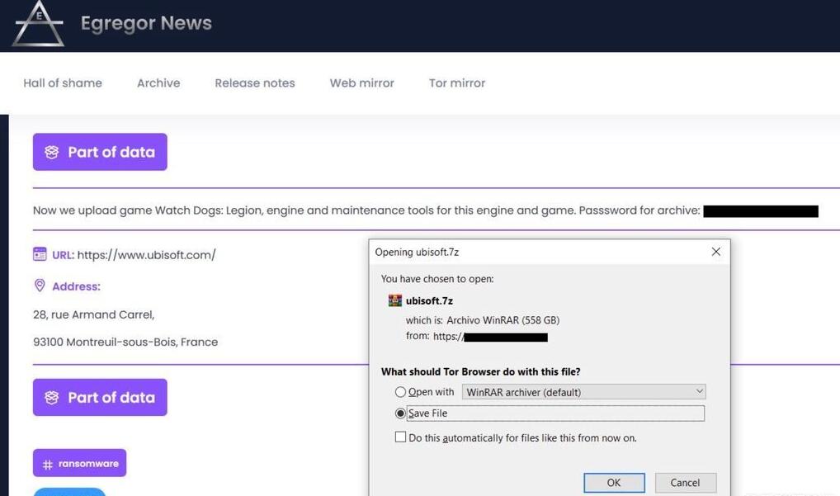Click the Archivo WinRAR (558 GB) file type text
The width and height of the screenshot is (840, 496).
503,320
